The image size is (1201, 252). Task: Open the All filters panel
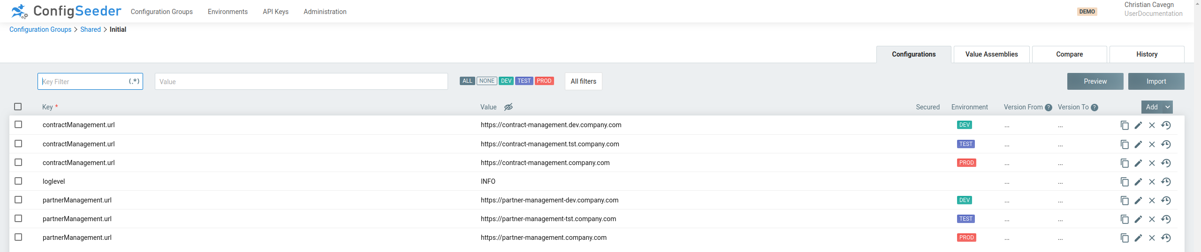tap(583, 81)
